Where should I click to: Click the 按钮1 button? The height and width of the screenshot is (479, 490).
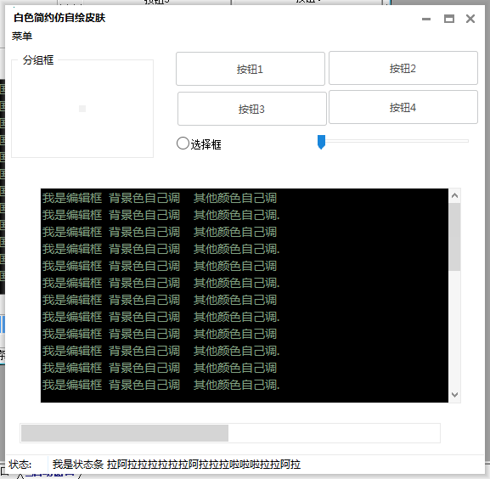click(x=251, y=69)
